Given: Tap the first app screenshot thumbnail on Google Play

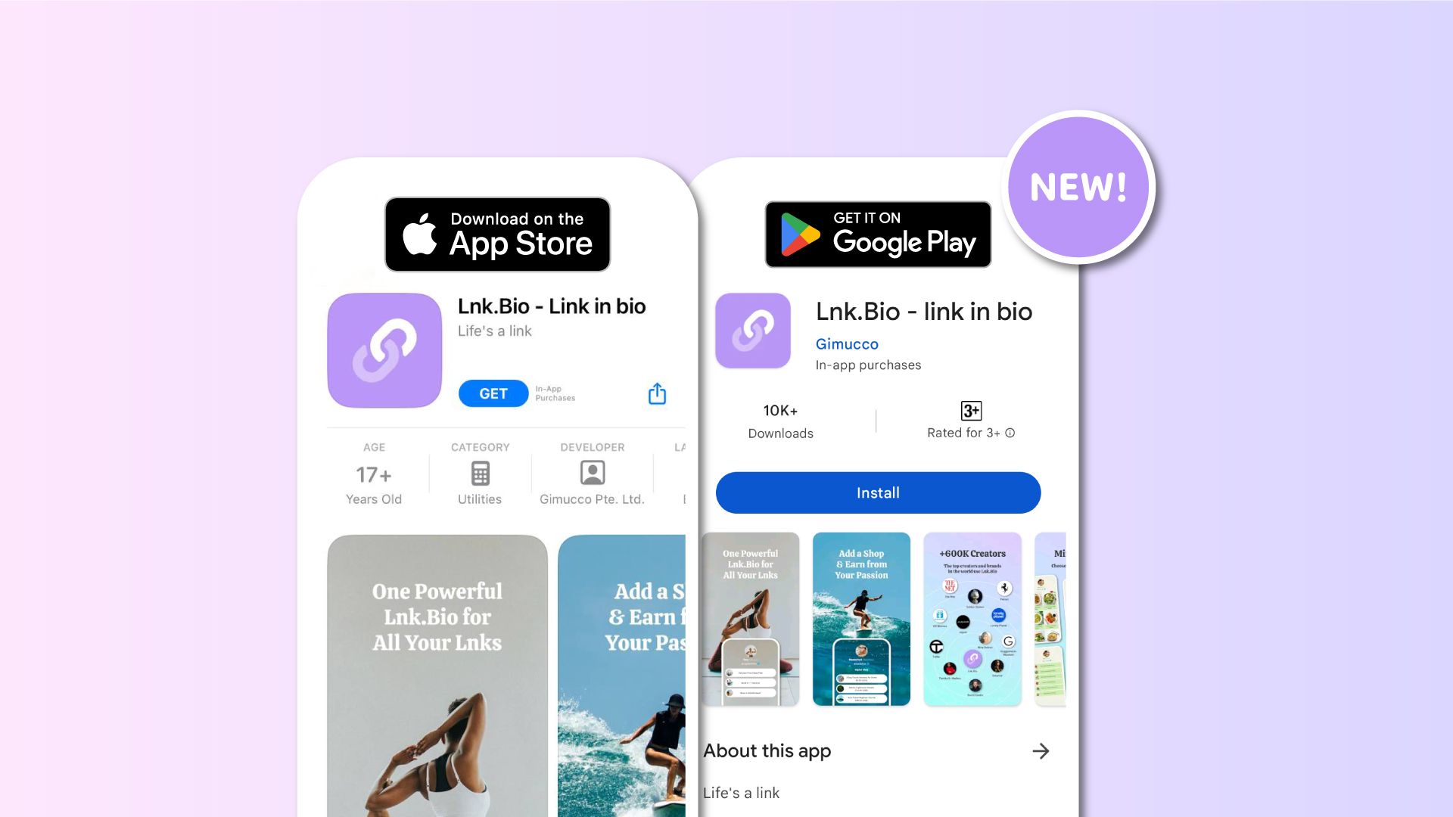Looking at the screenshot, I should (752, 619).
